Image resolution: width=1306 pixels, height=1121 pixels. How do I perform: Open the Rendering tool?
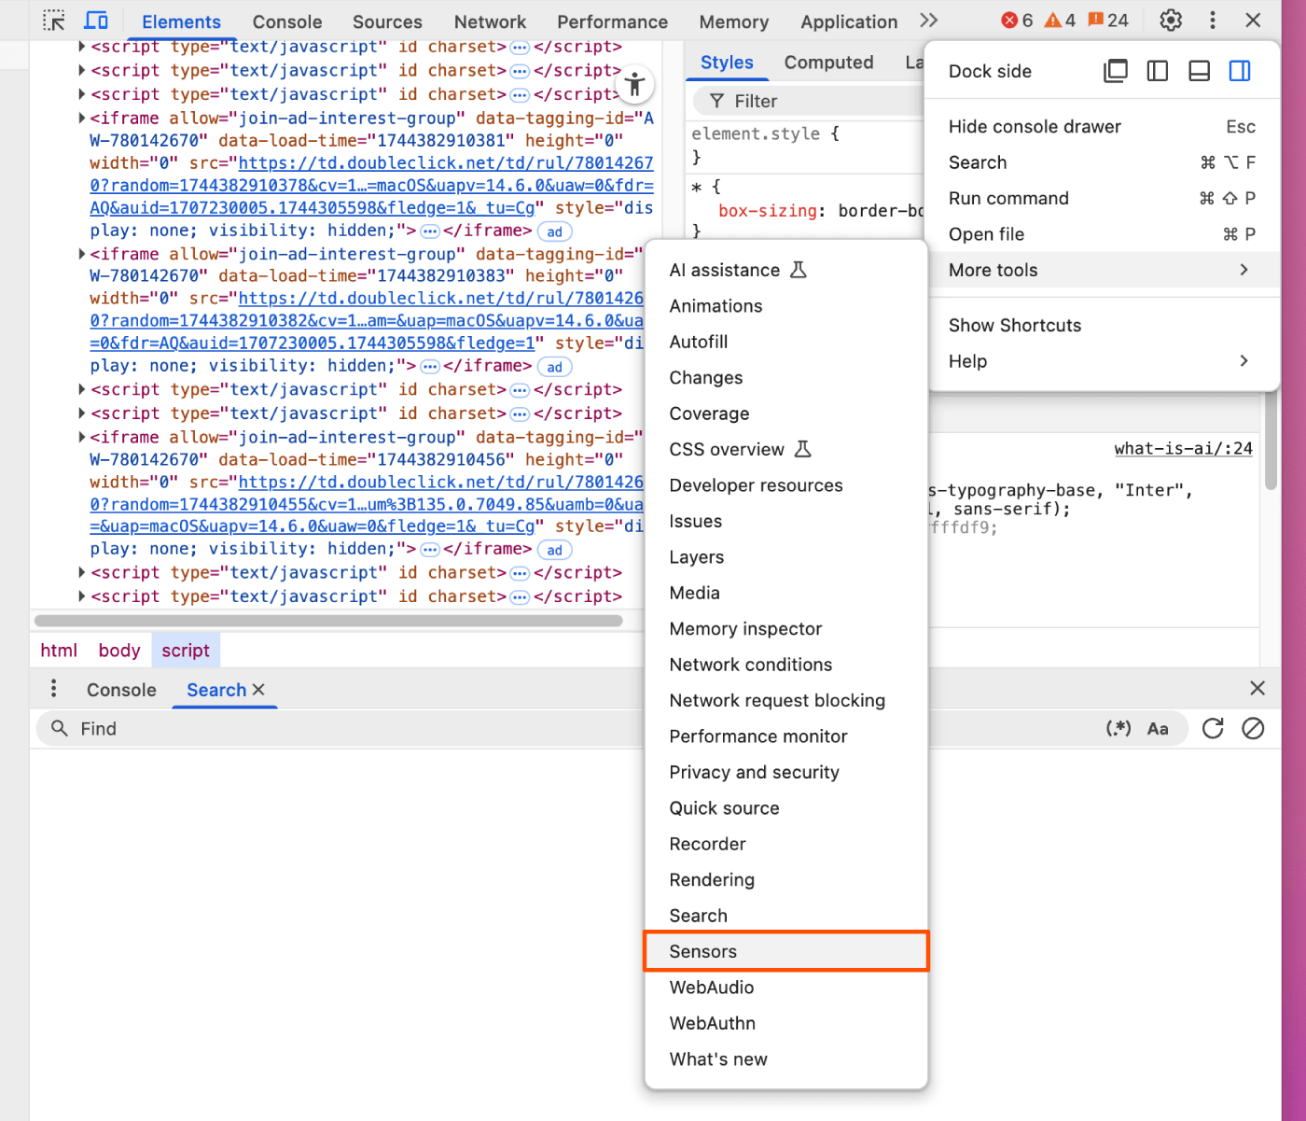[786, 880]
